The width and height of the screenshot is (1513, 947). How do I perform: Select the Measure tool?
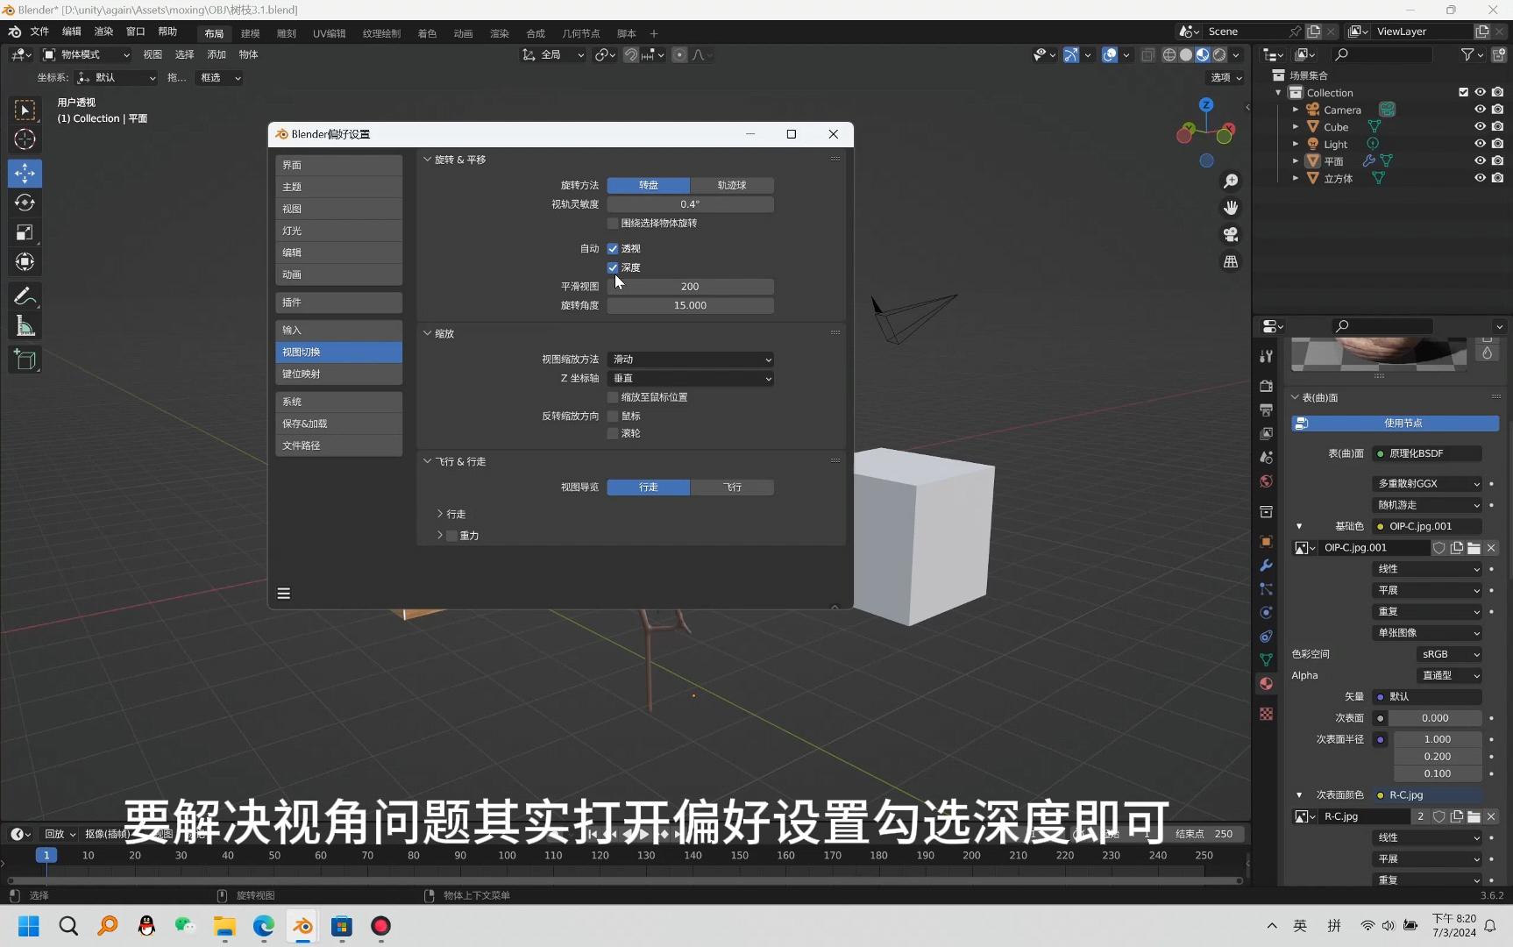(x=25, y=325)
